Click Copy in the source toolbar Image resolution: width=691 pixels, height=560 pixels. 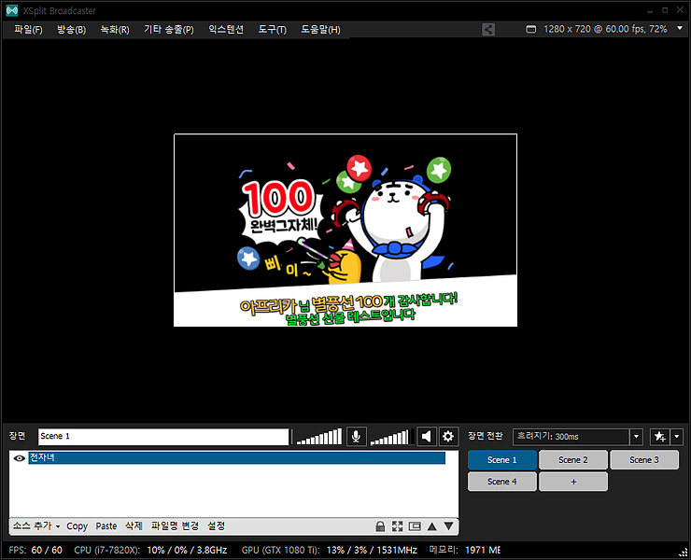78,526
